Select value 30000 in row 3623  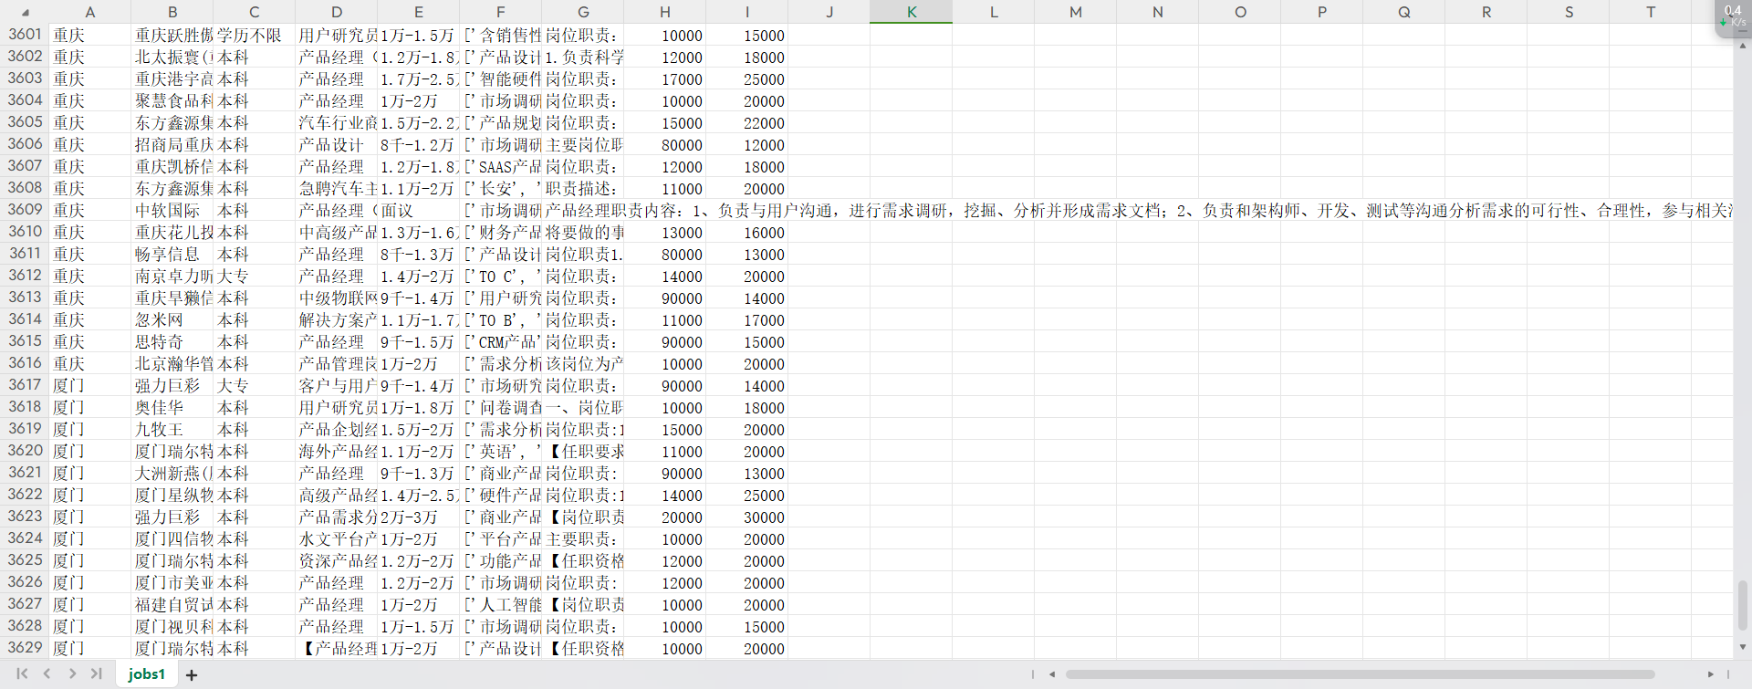coord(746,517)
